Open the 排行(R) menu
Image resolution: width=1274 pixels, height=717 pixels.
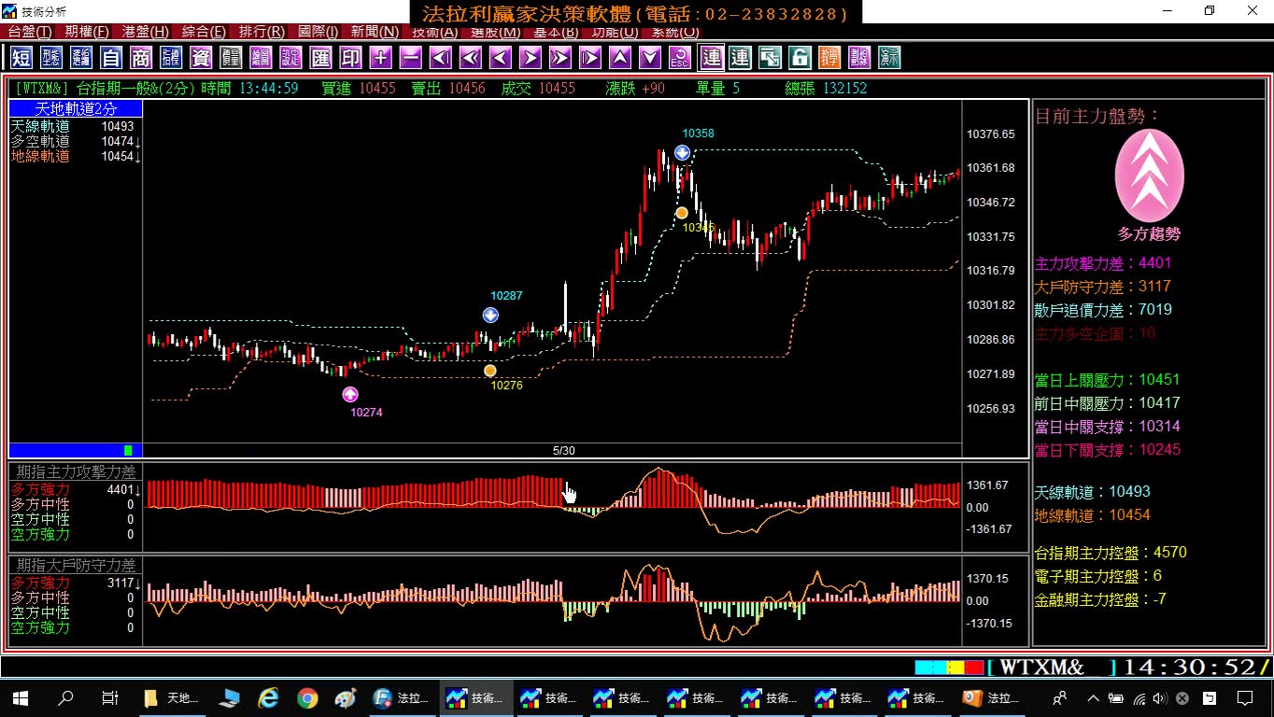262,32
